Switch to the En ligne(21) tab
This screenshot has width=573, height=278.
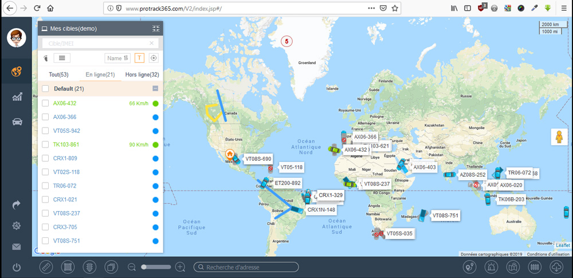(100, 74)
